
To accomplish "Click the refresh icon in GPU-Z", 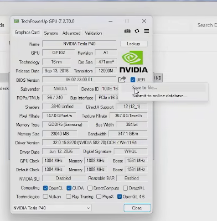I will (137, 31).
